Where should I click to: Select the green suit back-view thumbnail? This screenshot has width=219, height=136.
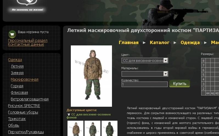click(x=109, y=128)
